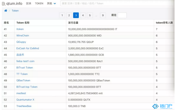The width and height of the screenshot is (175, 111).
Task: Open the medtest token link
Action: [21, 93]
